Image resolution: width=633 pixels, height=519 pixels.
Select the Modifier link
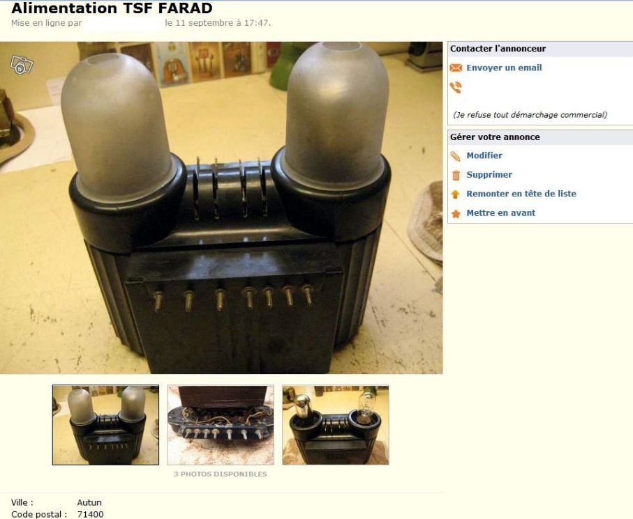click(x=484, y=155)
